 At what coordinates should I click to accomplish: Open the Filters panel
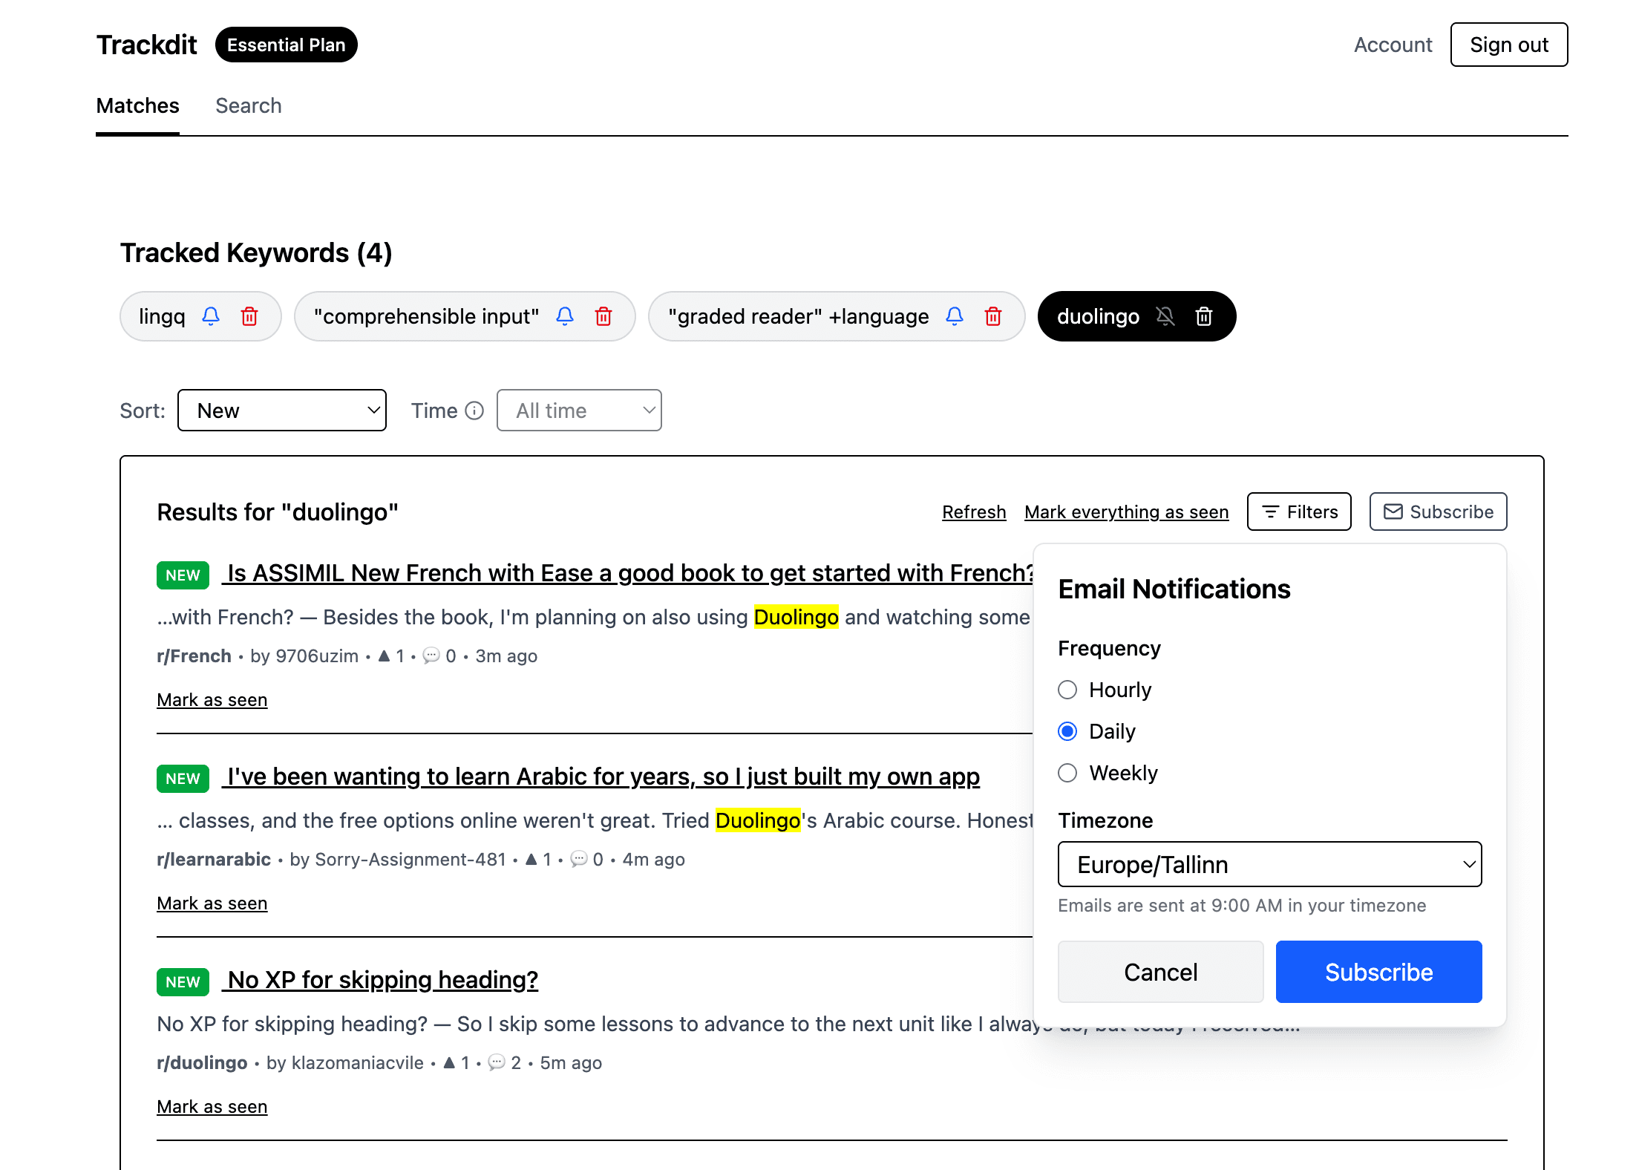pos(1298,512)
